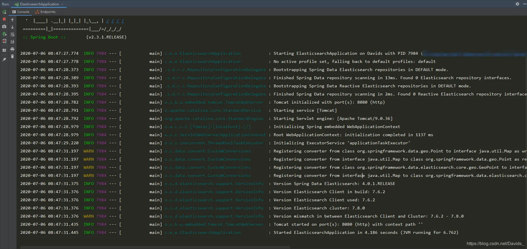Click the timestamp '2020-07-06 08:47:27.774'
Screen dimensions: 527x249
pyautogui.click(x=50, y=53)
